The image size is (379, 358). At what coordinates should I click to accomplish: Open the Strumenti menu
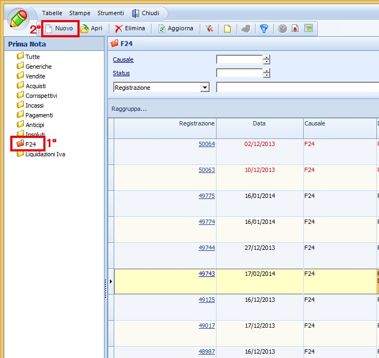110,13
